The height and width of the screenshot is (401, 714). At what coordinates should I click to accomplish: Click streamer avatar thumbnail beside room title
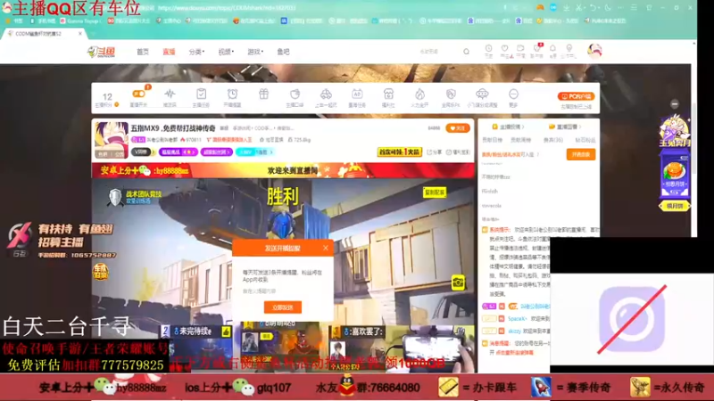click(112, 140)
